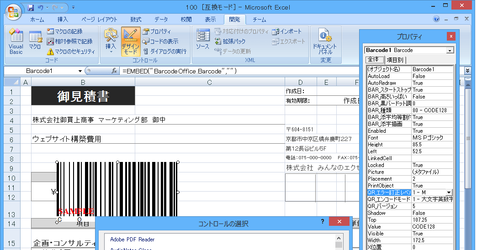477x250 pixels.
Task: Open macro security settings (マクロのセキュリティ)
Action: [71, 52]
